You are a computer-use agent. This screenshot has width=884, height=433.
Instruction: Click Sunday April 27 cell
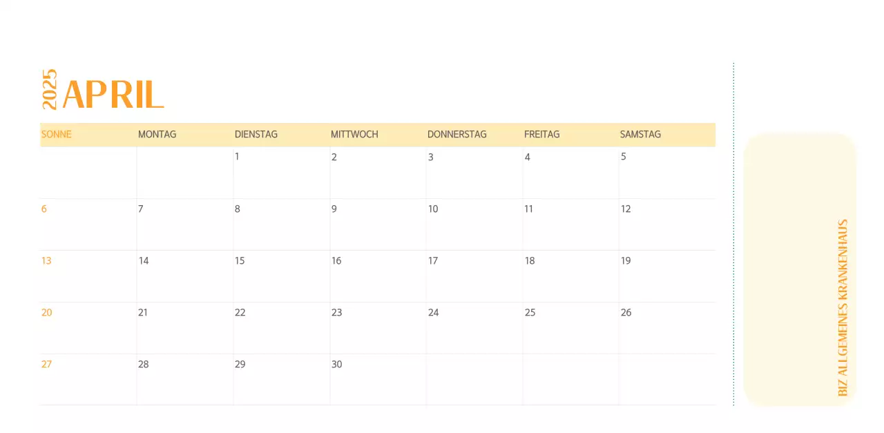point(88,379)
